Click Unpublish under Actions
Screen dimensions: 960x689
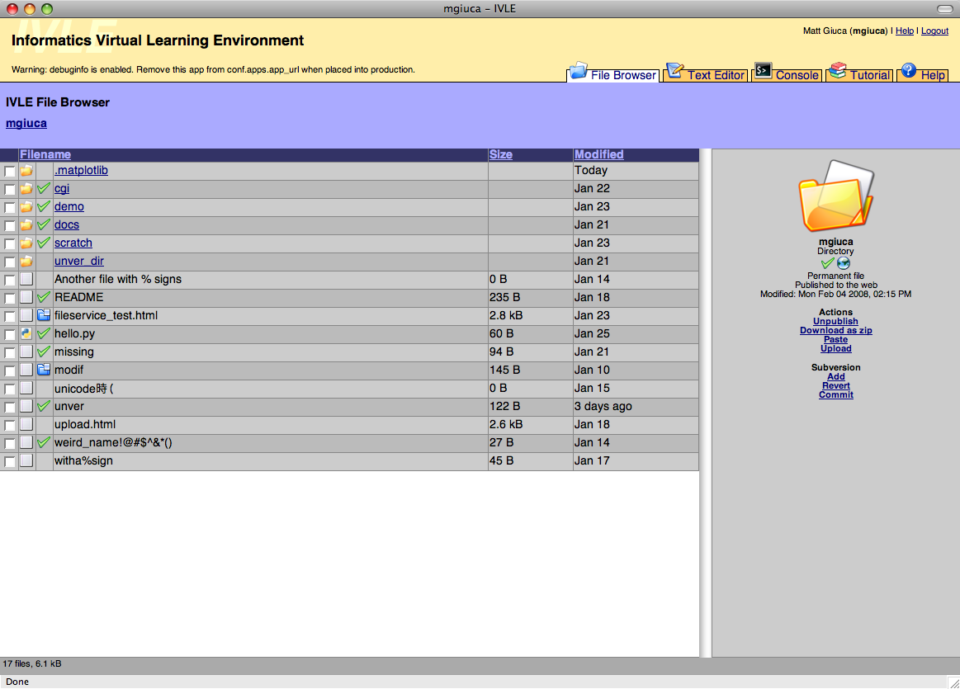[x=835, y=321]
